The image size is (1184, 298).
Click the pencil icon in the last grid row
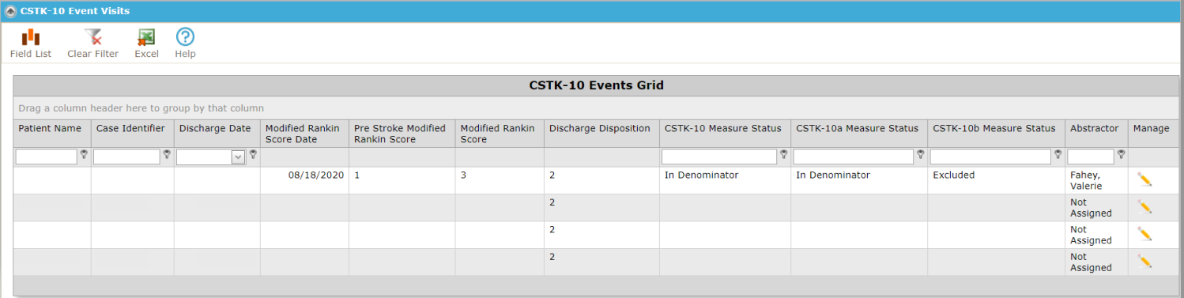click(1144, 262)
